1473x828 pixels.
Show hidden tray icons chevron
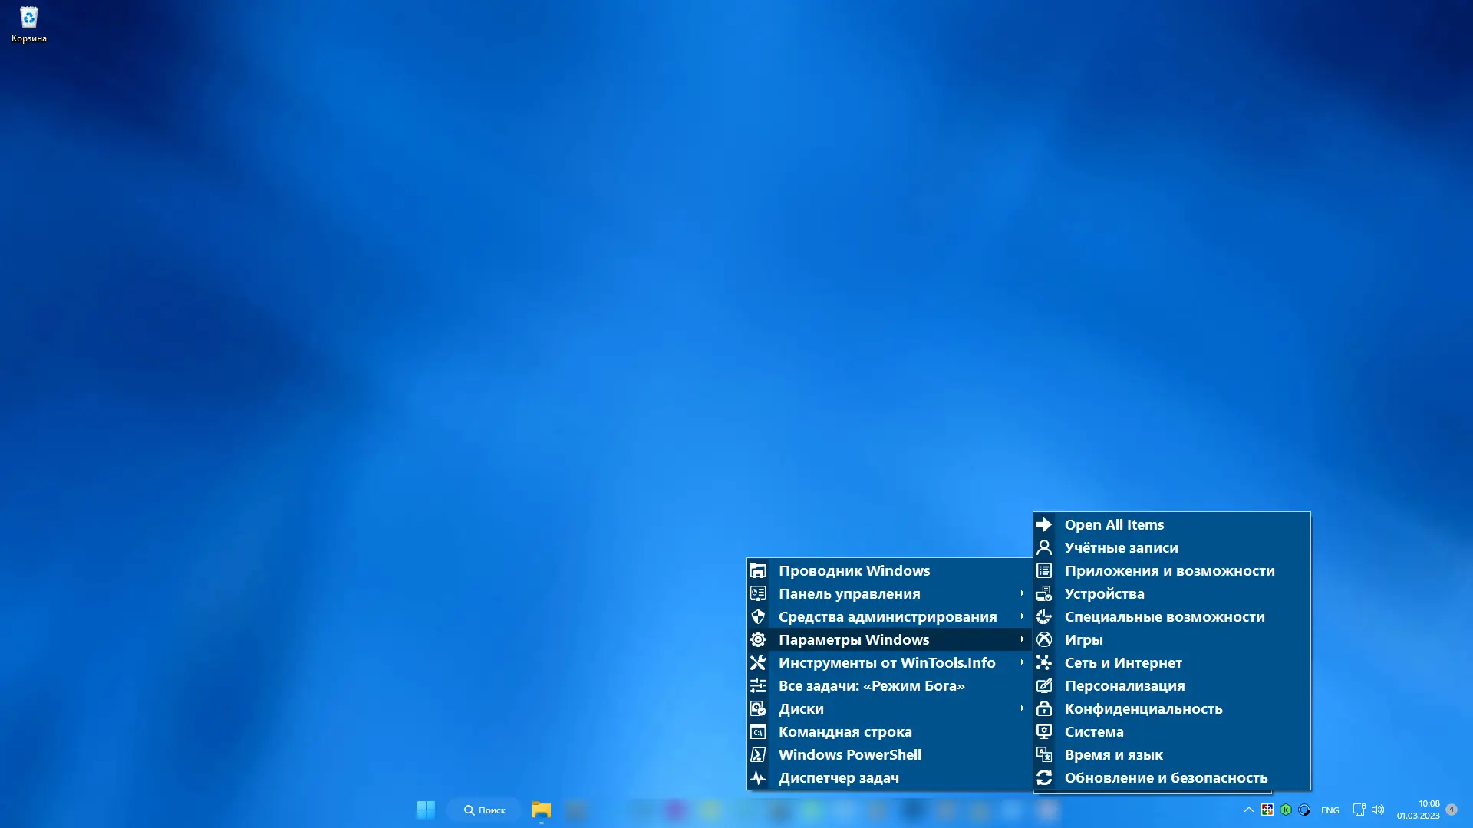click(1248, 810)
